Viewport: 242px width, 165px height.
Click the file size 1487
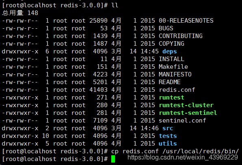[100, 44]
